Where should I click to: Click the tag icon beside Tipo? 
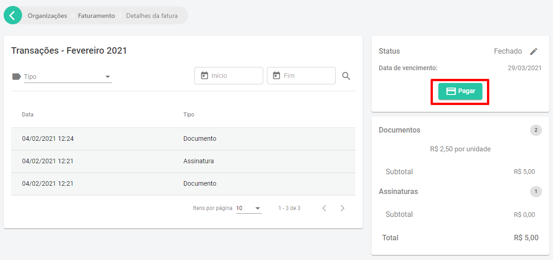[x=17, y=77]
